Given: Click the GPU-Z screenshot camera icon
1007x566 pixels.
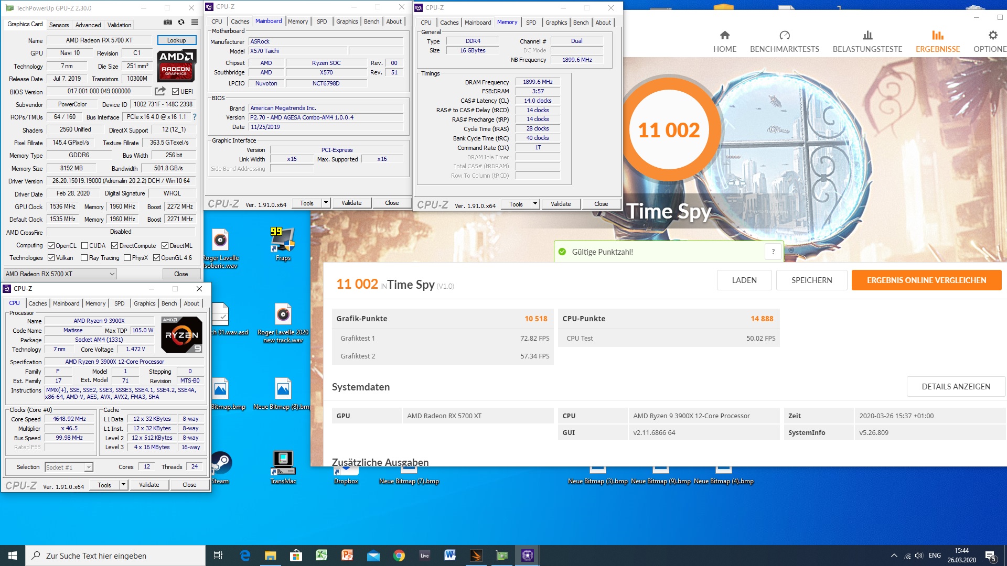Looking at the screenshot, I should pyautogui.click(x=167, y=23).
